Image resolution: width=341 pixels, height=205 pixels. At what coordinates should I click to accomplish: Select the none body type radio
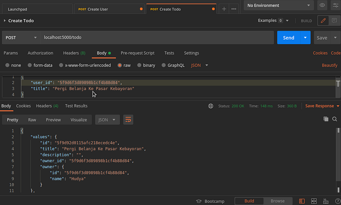click(x=7, y=65)
